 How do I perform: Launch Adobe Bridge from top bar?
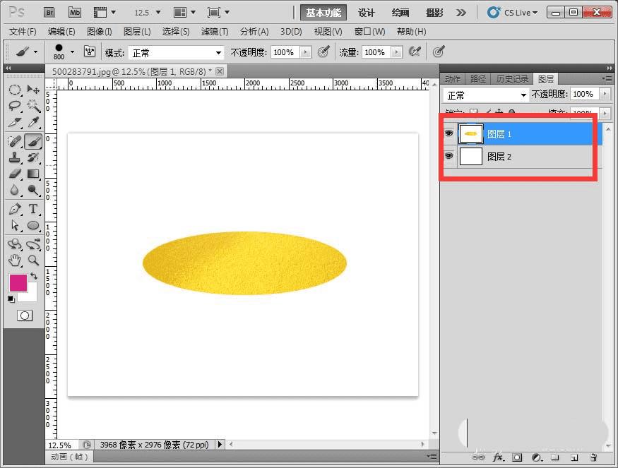[49, 12]
